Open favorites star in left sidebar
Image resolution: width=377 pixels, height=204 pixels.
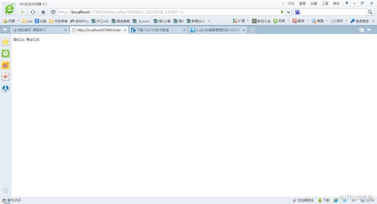6,42
